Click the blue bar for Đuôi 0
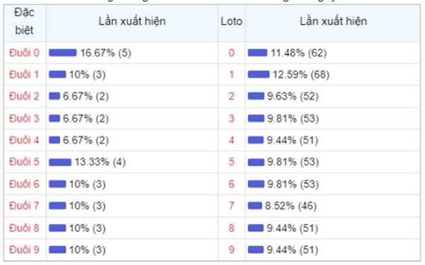 (62, 53)
